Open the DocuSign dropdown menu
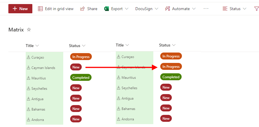This screenshot has width=259, height=127. (147, 9)
